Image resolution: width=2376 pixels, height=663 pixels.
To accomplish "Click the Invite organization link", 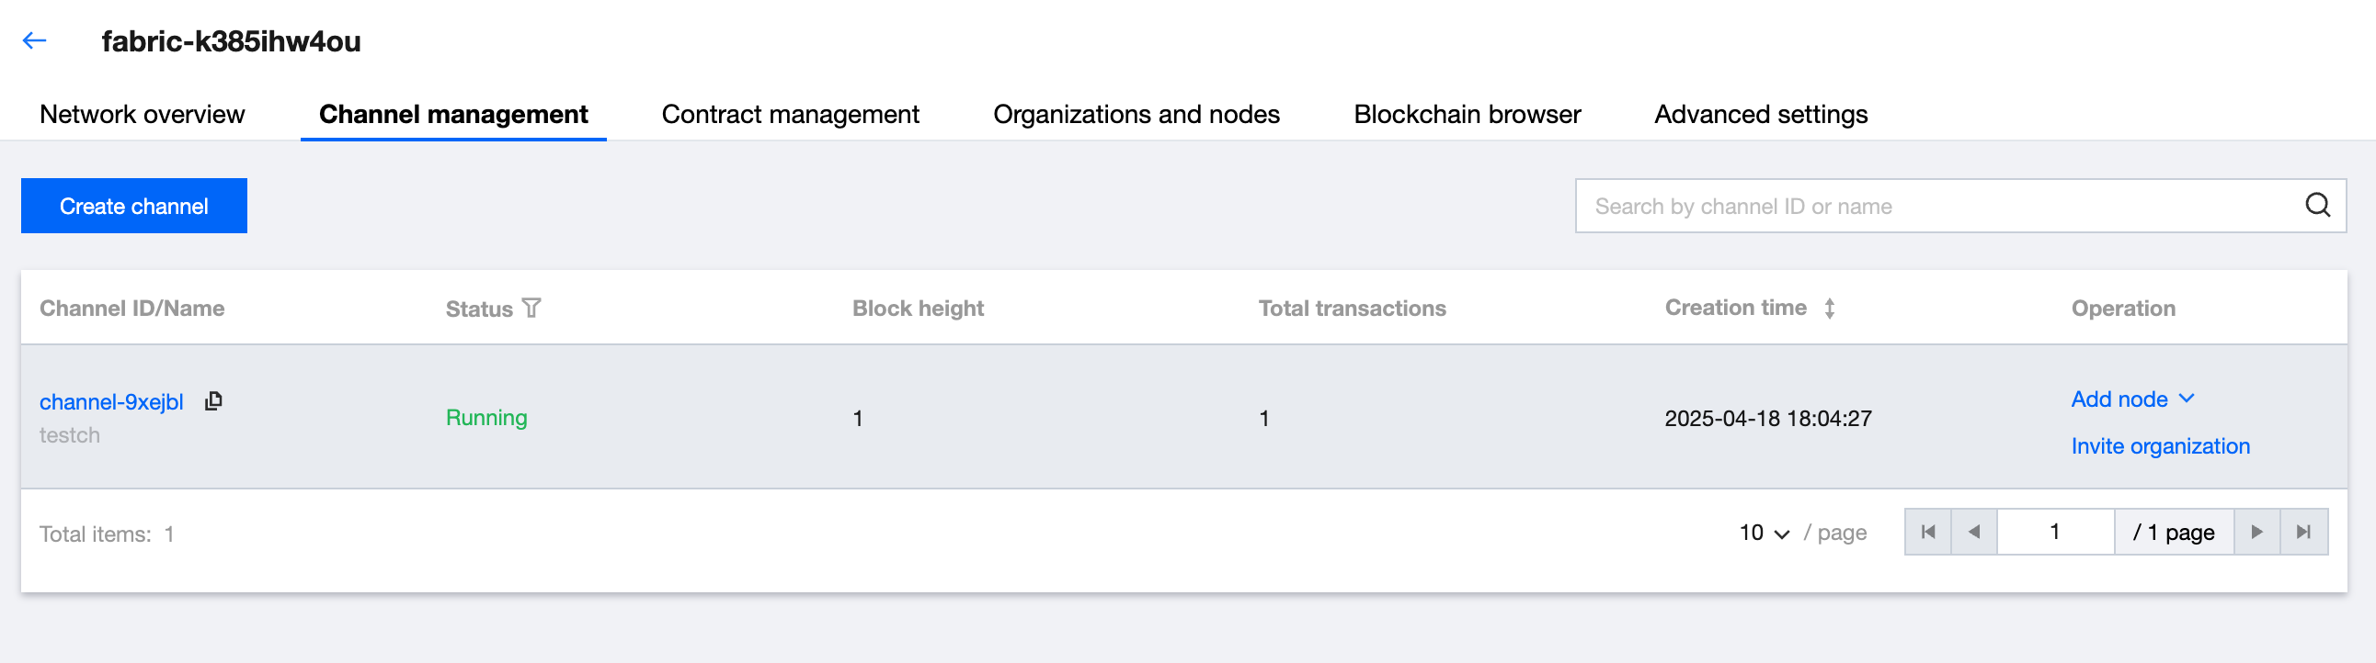I will coord(2159,445).
